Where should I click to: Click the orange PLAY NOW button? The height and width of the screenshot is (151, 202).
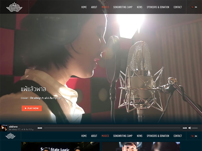pos(32,108)
